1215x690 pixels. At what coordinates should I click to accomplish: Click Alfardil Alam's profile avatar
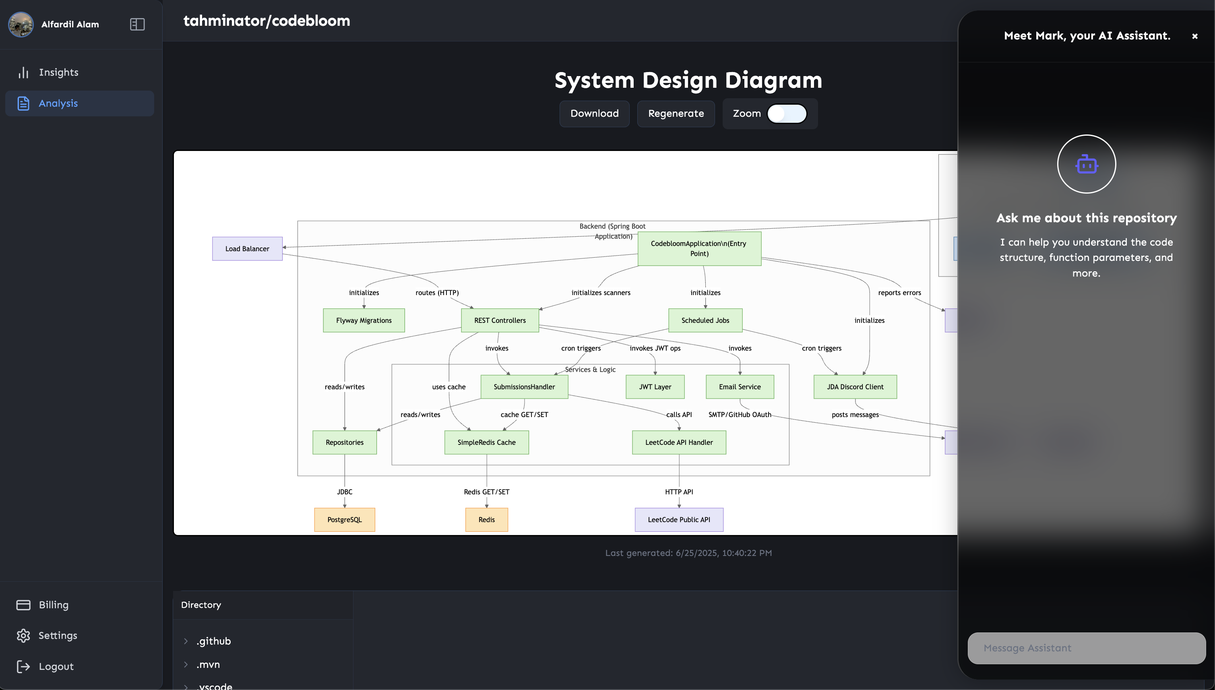[21, 24]
